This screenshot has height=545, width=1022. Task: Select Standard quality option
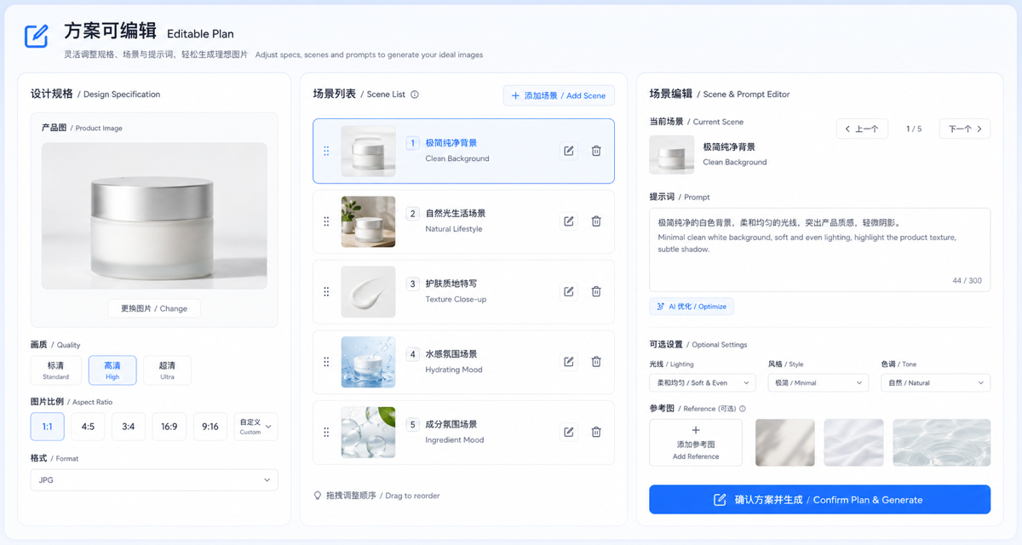coord(55,370)
